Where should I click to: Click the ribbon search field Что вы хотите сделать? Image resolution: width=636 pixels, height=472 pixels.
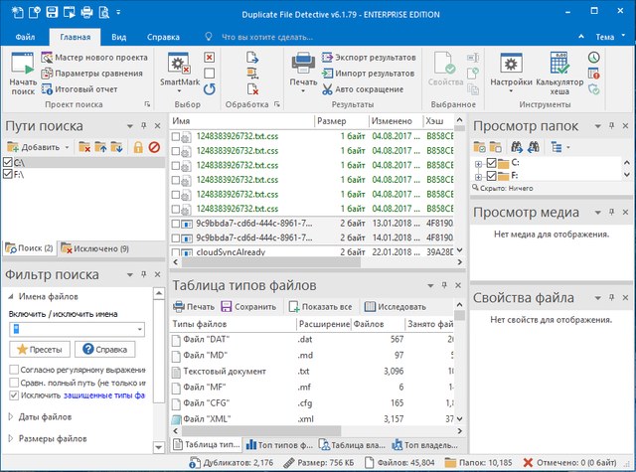click(268, 37)
